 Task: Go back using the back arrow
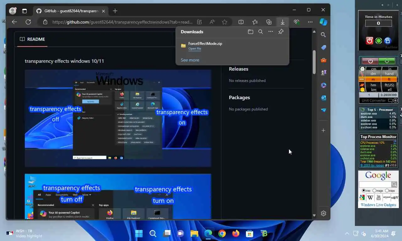pos(14,22)
